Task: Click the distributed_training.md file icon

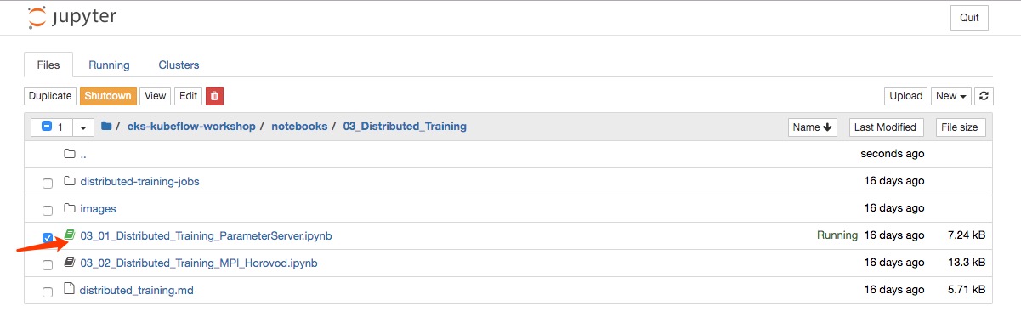Action: [x=70, y=290]
